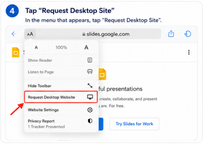This screenshot has width=203, height=145.
Task: Click the large Slides icon on the page
Action: pyautogui.click(x=102, y=74)
